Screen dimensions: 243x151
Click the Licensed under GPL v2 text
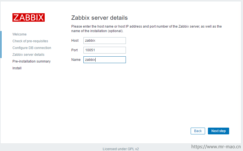[121, 149]
